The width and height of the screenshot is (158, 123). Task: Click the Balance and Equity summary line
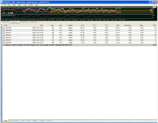[x=39, y=45]
